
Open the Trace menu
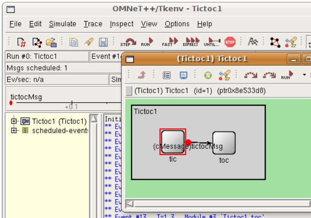(x=93, y=24)
